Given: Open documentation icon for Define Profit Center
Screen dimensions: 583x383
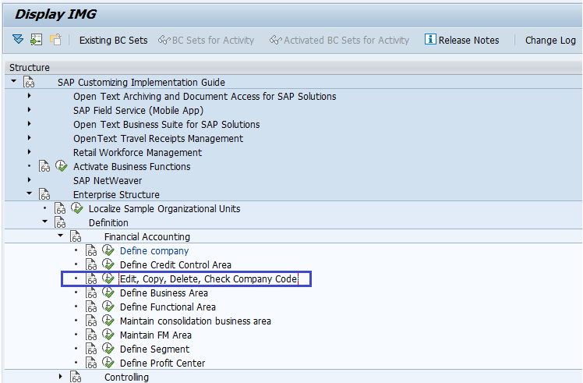Looking at the screenshot, I should (92, 363).
